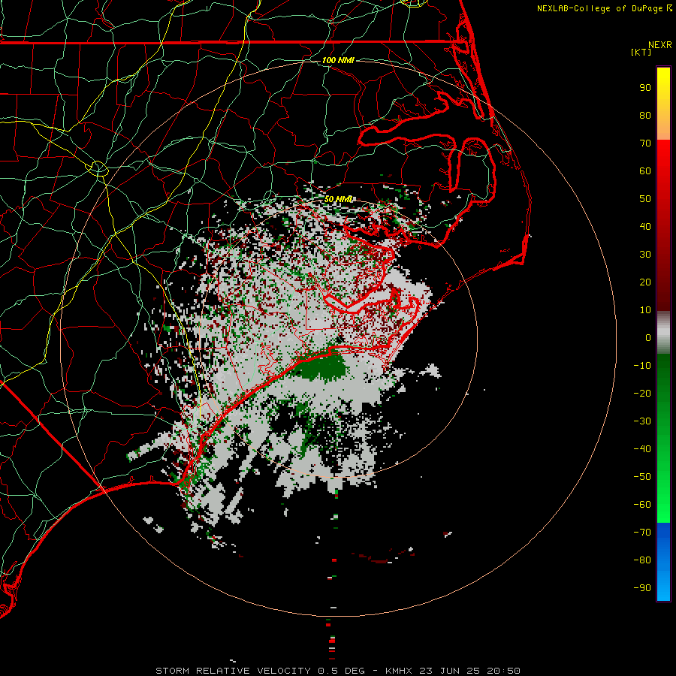
Task: Click the -10 value on the velocity scale
Action: pyautogui.click(x=642, y=366)
